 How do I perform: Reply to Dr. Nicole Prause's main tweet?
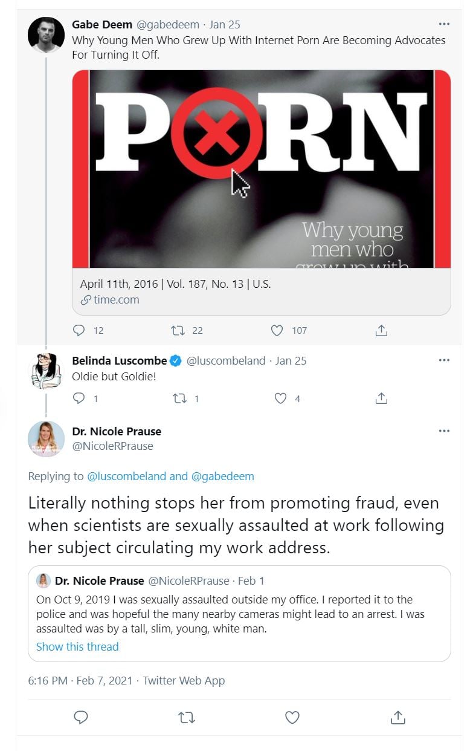tap(81, 717)
